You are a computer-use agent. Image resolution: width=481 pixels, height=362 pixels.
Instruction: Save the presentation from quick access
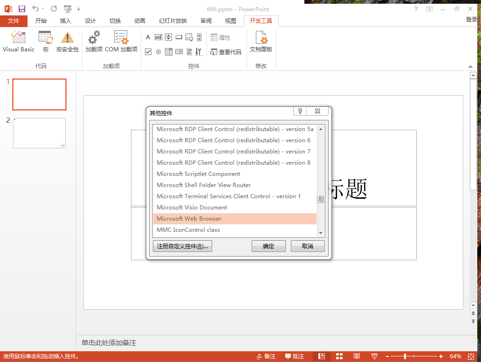[22, 9]
